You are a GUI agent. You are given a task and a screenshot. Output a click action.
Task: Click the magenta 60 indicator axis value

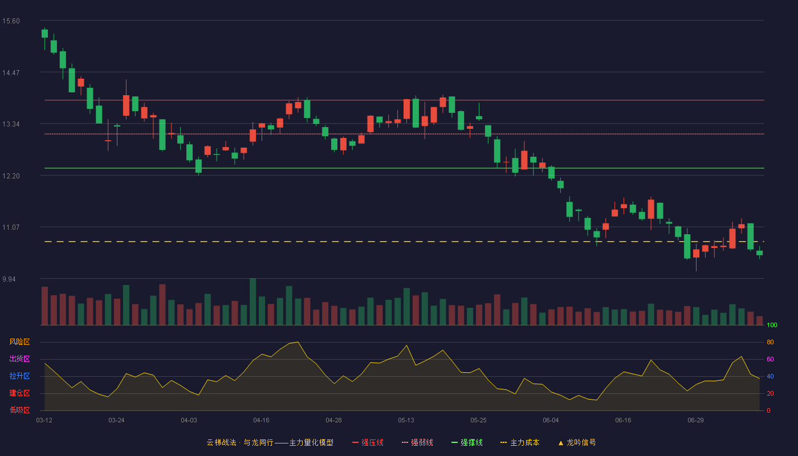(x=770, y=359)
